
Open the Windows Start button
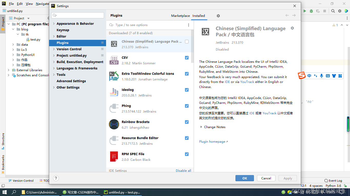pos(5,192)
